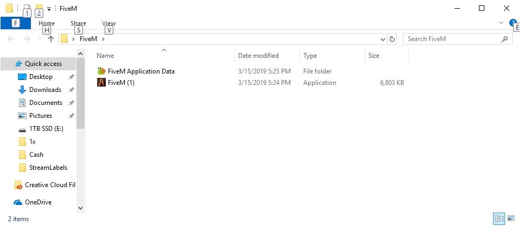
Task: Click the Pictures folder icon
Action: (x=22, y=116)
